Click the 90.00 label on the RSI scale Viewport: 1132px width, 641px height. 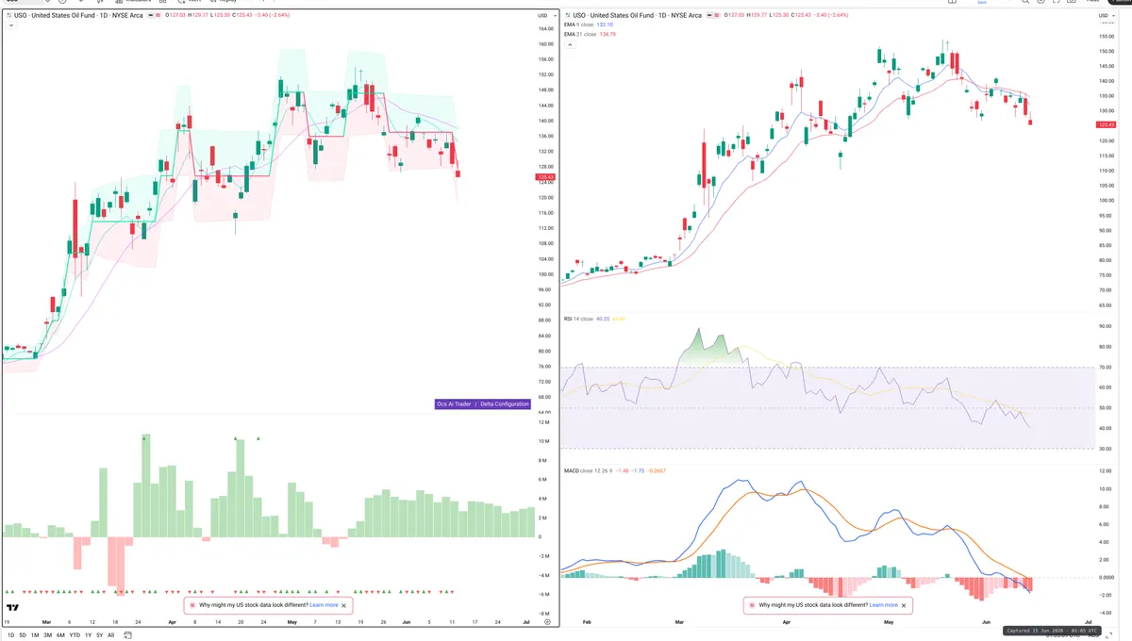click(1105, 327)
